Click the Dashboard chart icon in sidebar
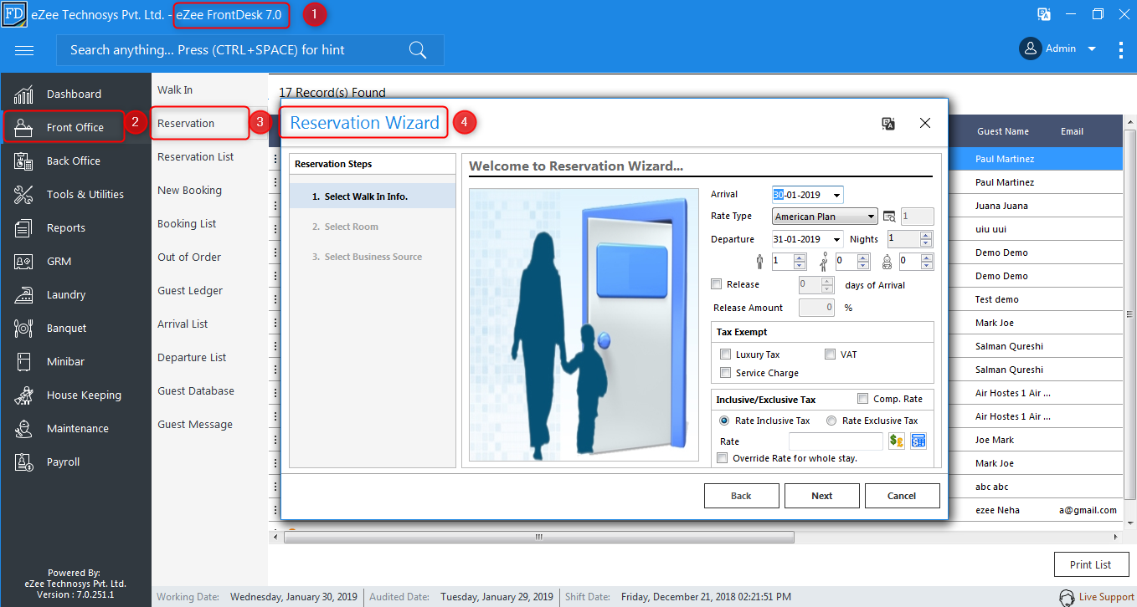Image resolution: width=1137 pixels, height=607 pixels. 23,94
